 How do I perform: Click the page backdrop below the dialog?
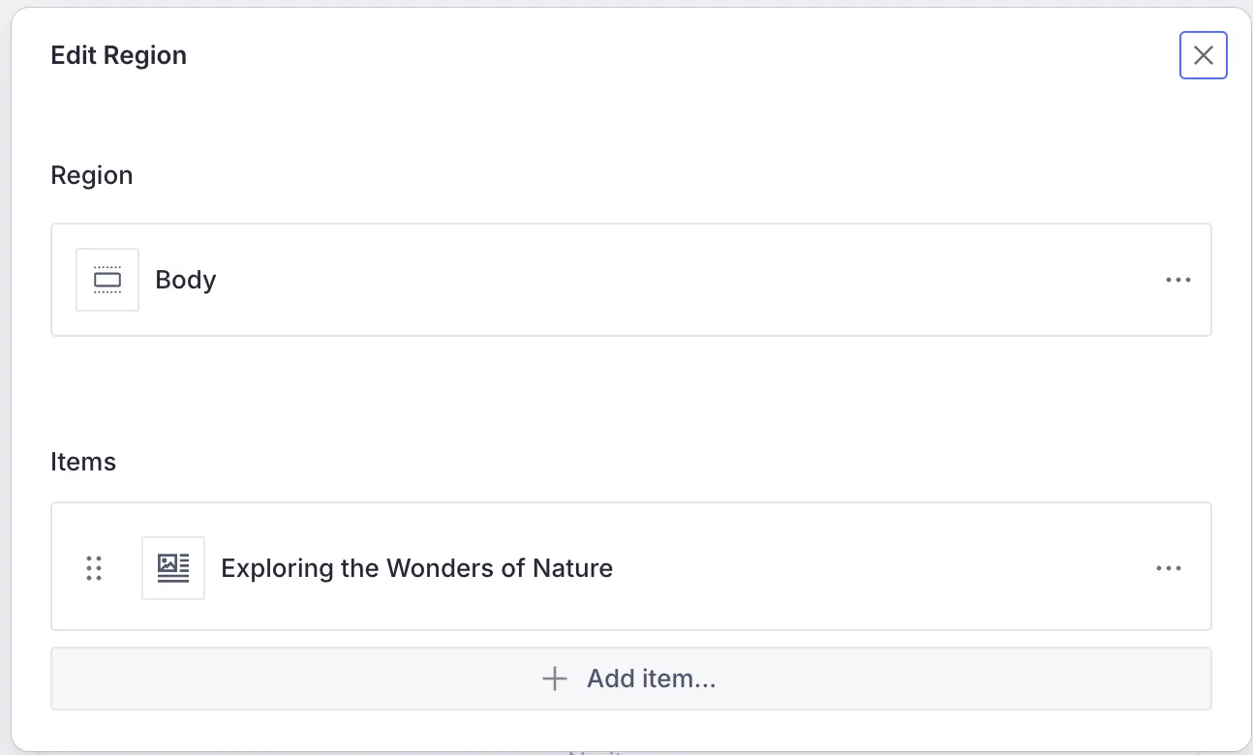[x=290, y=752]
